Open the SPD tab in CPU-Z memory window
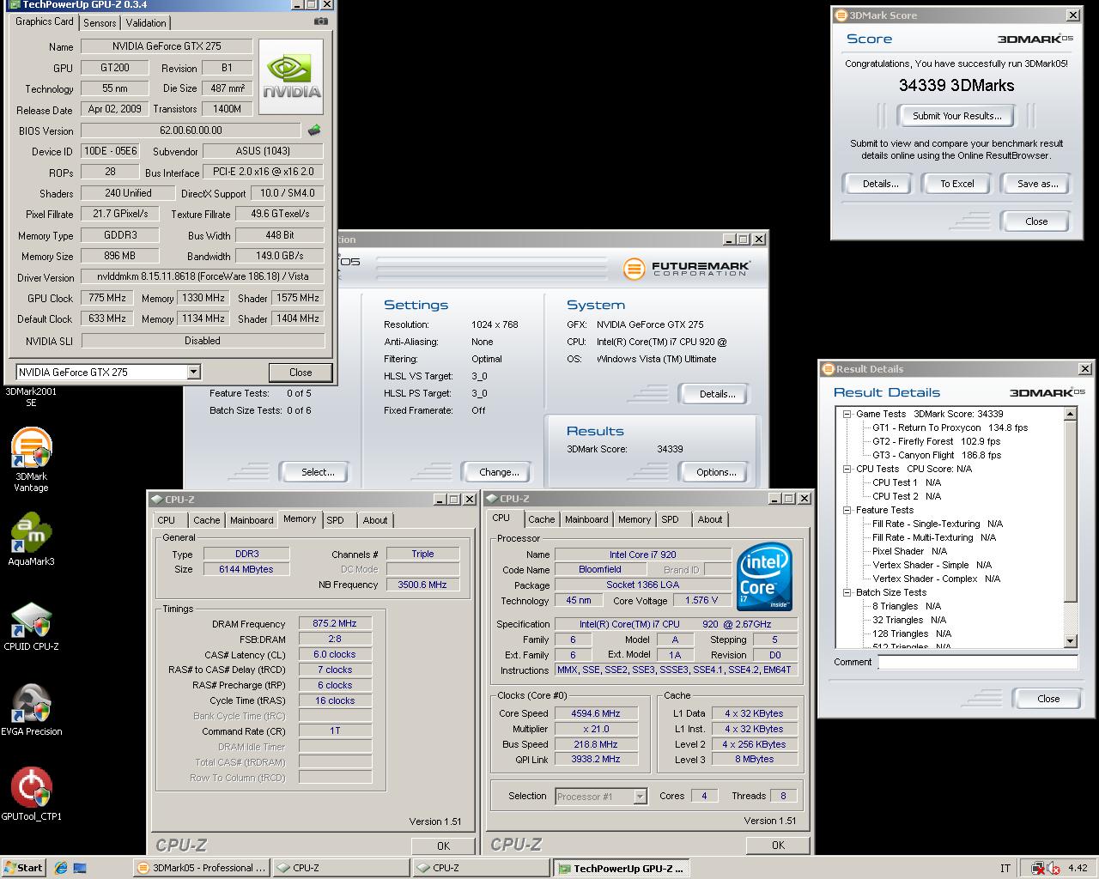 pos(336,520)
